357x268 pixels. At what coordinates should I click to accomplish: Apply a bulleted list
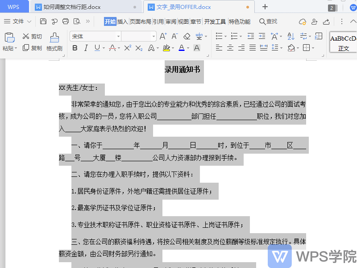(x=219, y=36)
